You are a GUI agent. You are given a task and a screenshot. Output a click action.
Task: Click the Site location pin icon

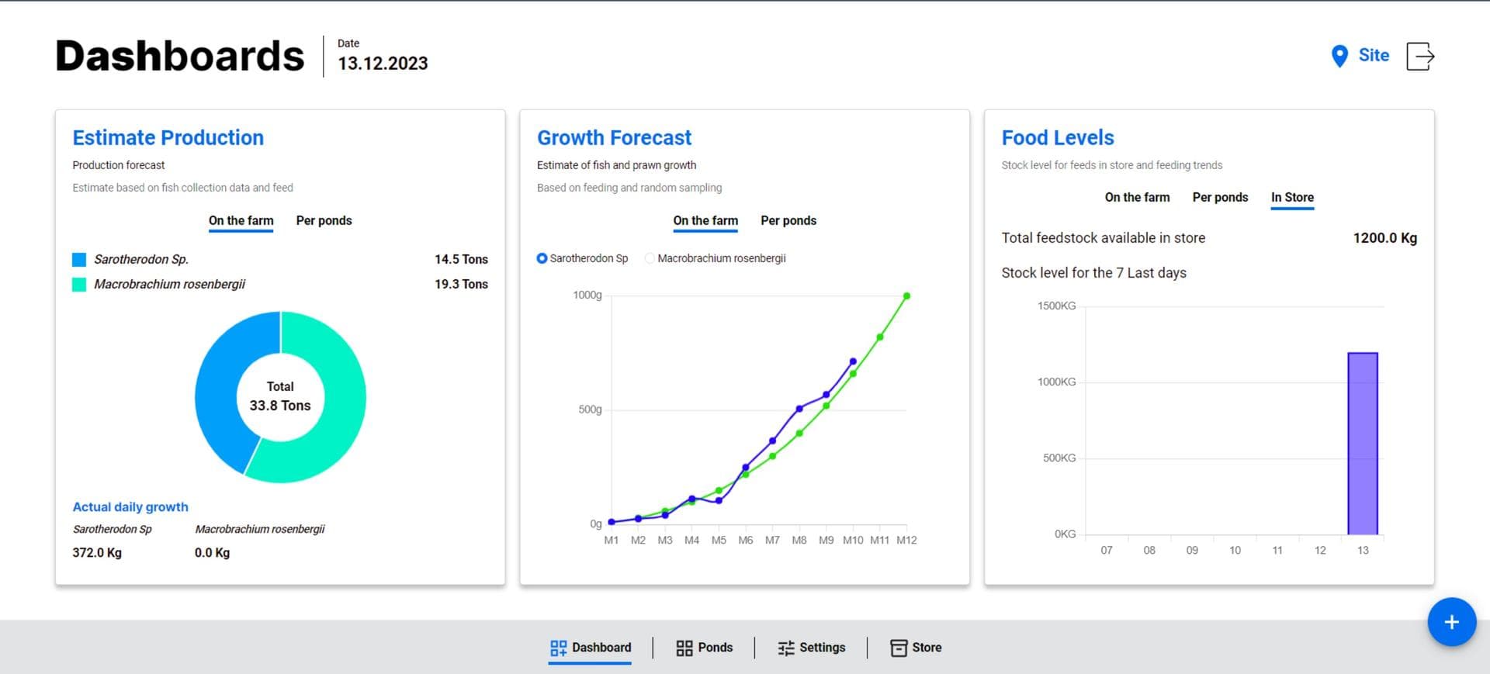click(x=1339, y=56)
